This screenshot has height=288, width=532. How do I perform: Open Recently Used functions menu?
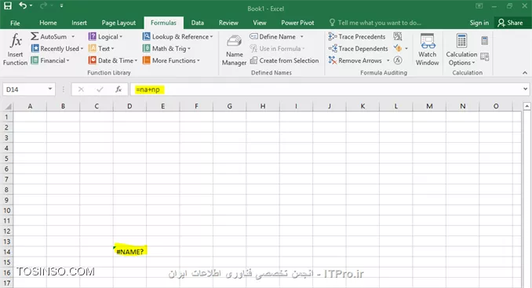[57, 49]
